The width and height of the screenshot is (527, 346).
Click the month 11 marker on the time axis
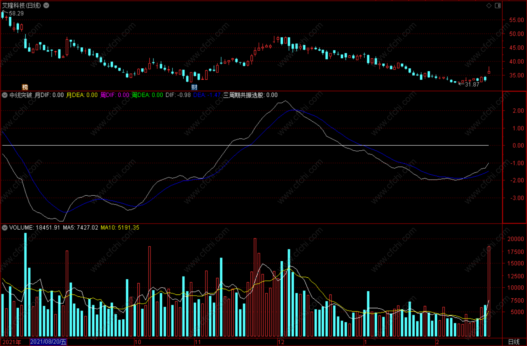pos(198,342)
